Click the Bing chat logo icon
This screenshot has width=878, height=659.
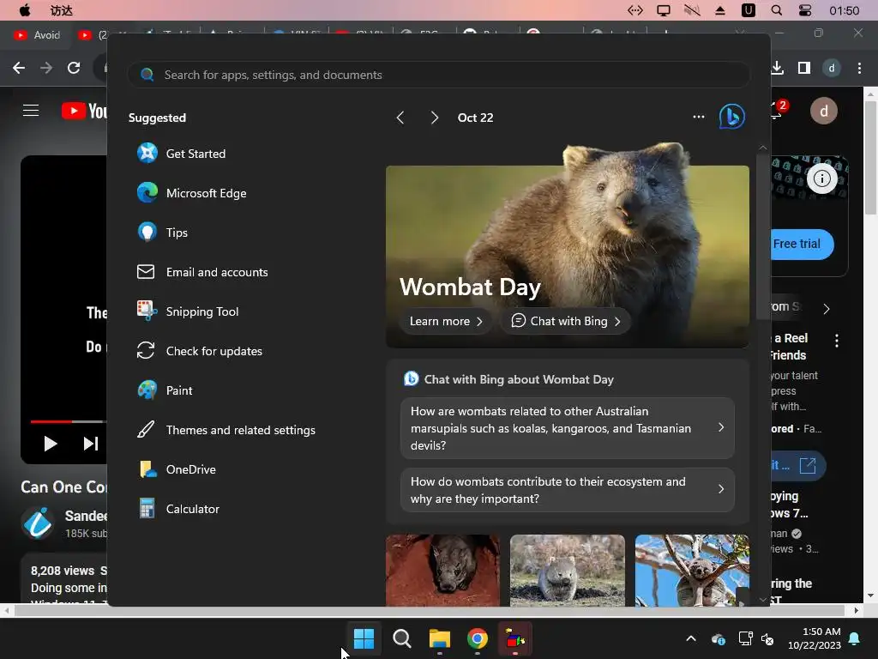(732, 117)
